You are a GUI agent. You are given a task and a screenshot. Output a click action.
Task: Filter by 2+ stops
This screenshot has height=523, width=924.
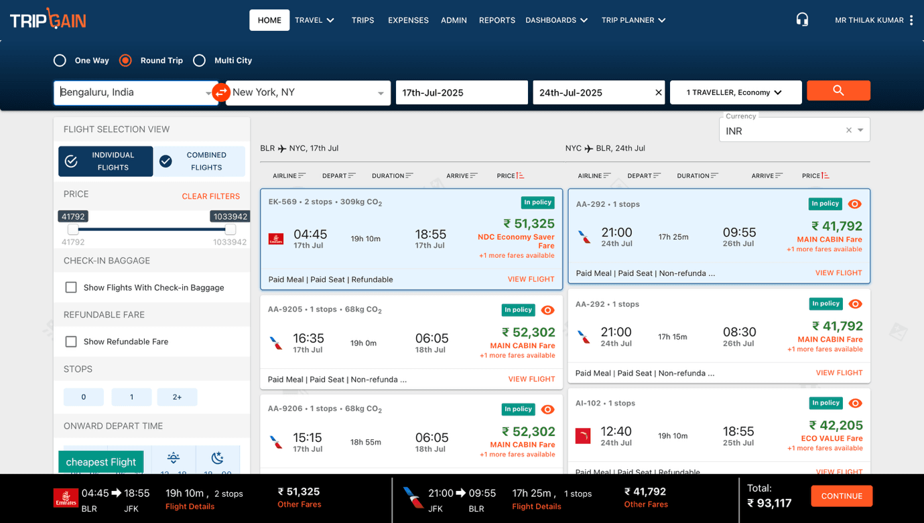[177, 397]
